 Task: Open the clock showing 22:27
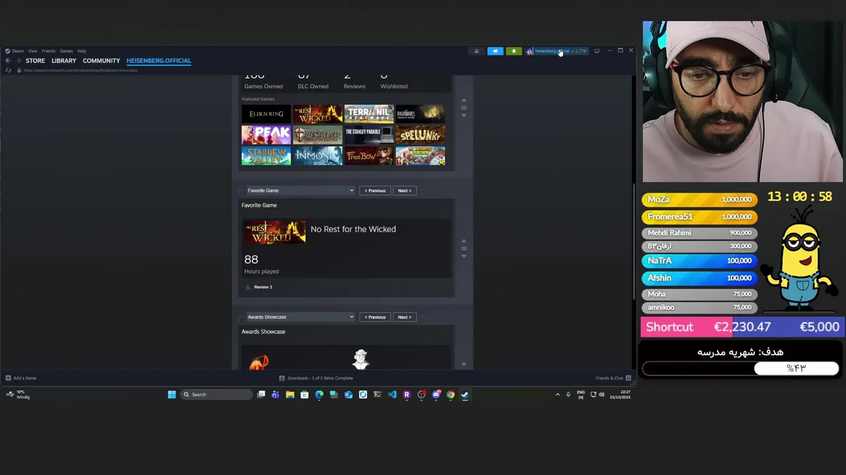click(620, 395)
